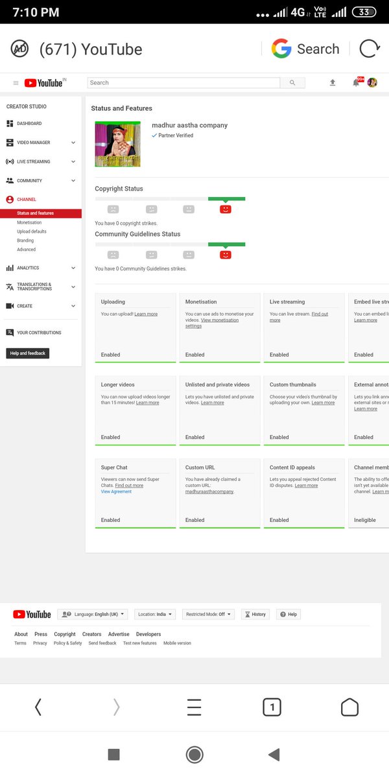The height and width of the screenshot is (778, 389).
Task: Open the upload video icon
Action: [x=333, y=83]
